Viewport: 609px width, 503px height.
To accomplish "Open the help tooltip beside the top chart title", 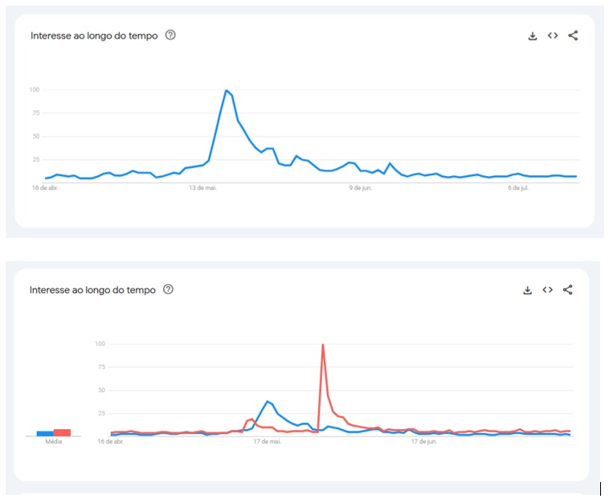I will pos(170,35).
